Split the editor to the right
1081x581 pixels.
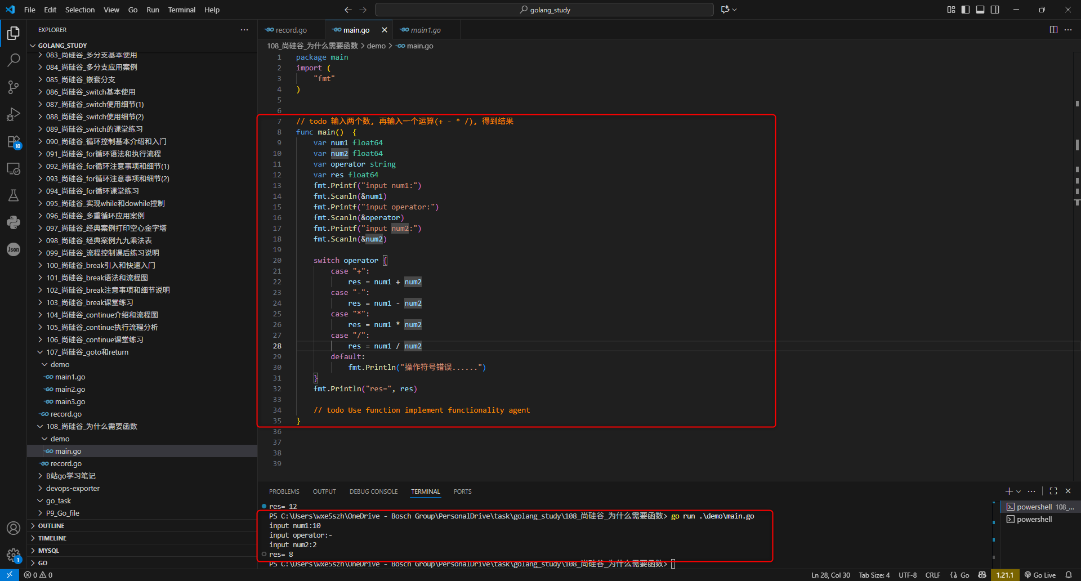coord(1053,30)
